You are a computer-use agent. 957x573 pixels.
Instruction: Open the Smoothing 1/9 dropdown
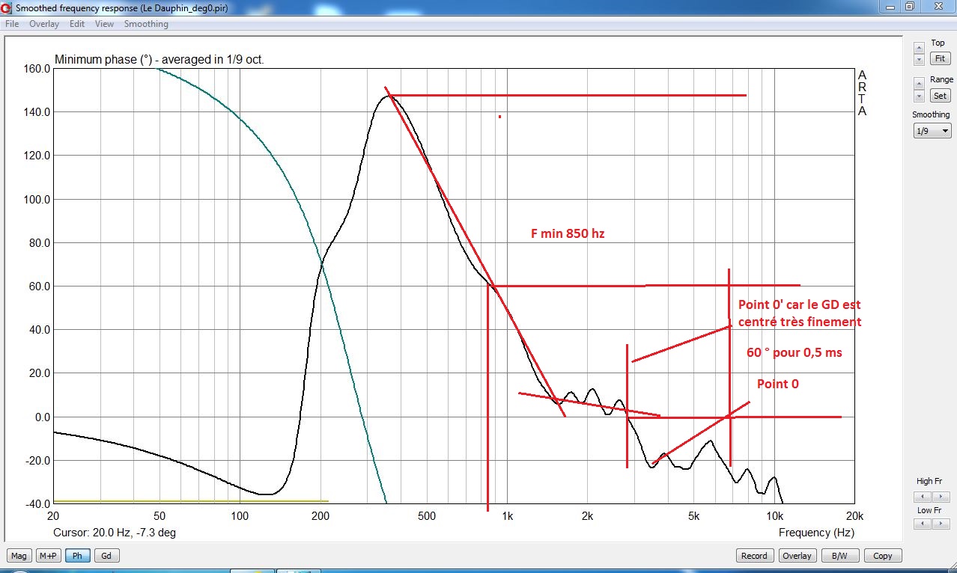932,131
